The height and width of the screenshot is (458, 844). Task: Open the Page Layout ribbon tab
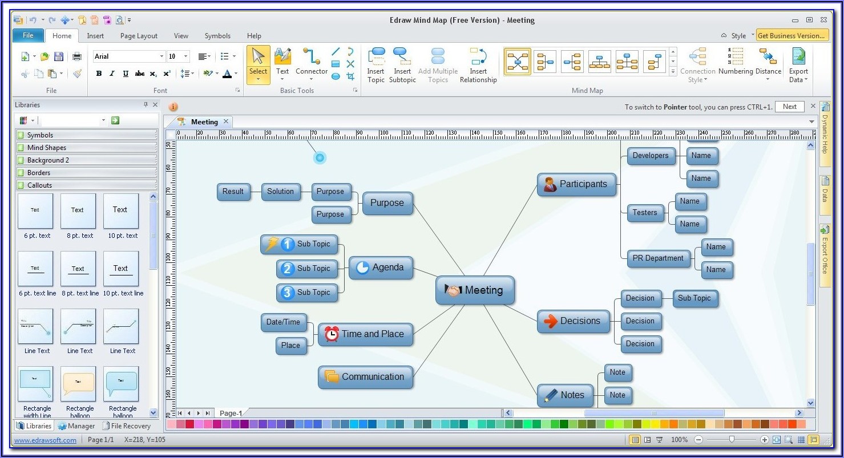[x=139, y=36]
